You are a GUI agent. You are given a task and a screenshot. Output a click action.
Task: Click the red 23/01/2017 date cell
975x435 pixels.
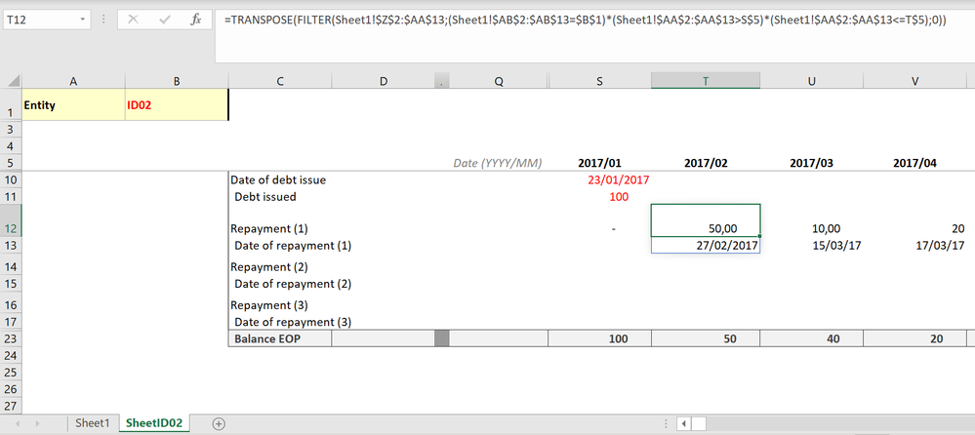599,180
